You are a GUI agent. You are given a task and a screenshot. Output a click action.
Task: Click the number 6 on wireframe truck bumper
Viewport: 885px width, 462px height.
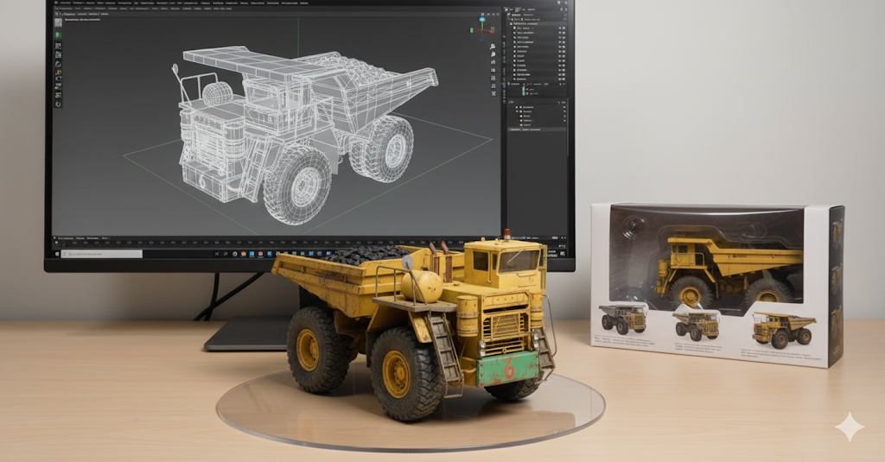(201, 181)
